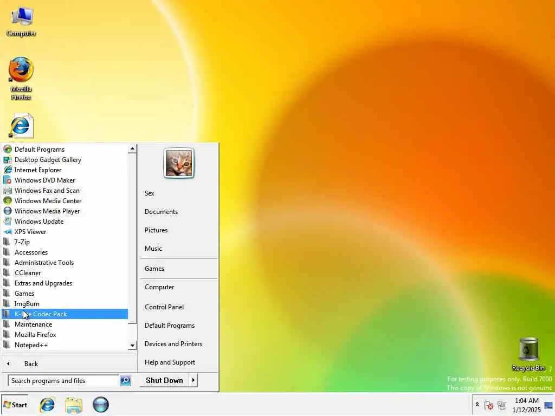Open the Recycle Bin on the desktop
Viewport: 555px width, 416px height.
point(528,354)
